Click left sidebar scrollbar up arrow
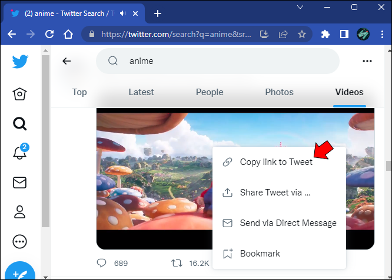Image resolution: width=392 pixels, height=280 pixels. pos(45,50)
